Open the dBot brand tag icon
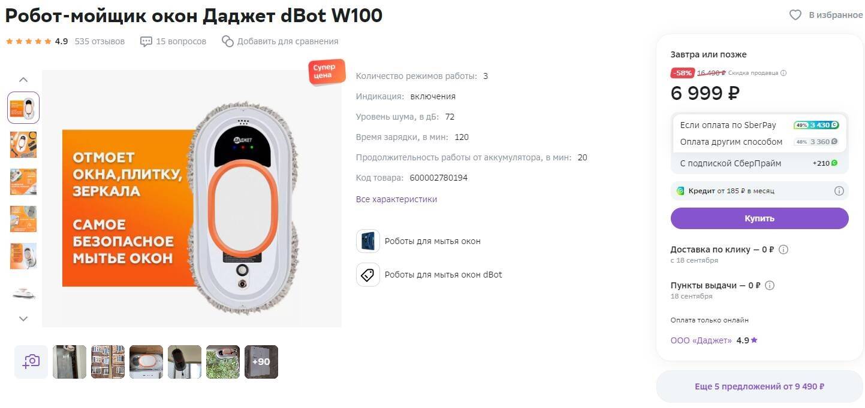The width and height of the screenshot is (865, 408). pyautogui.click(x=368, y=275)
